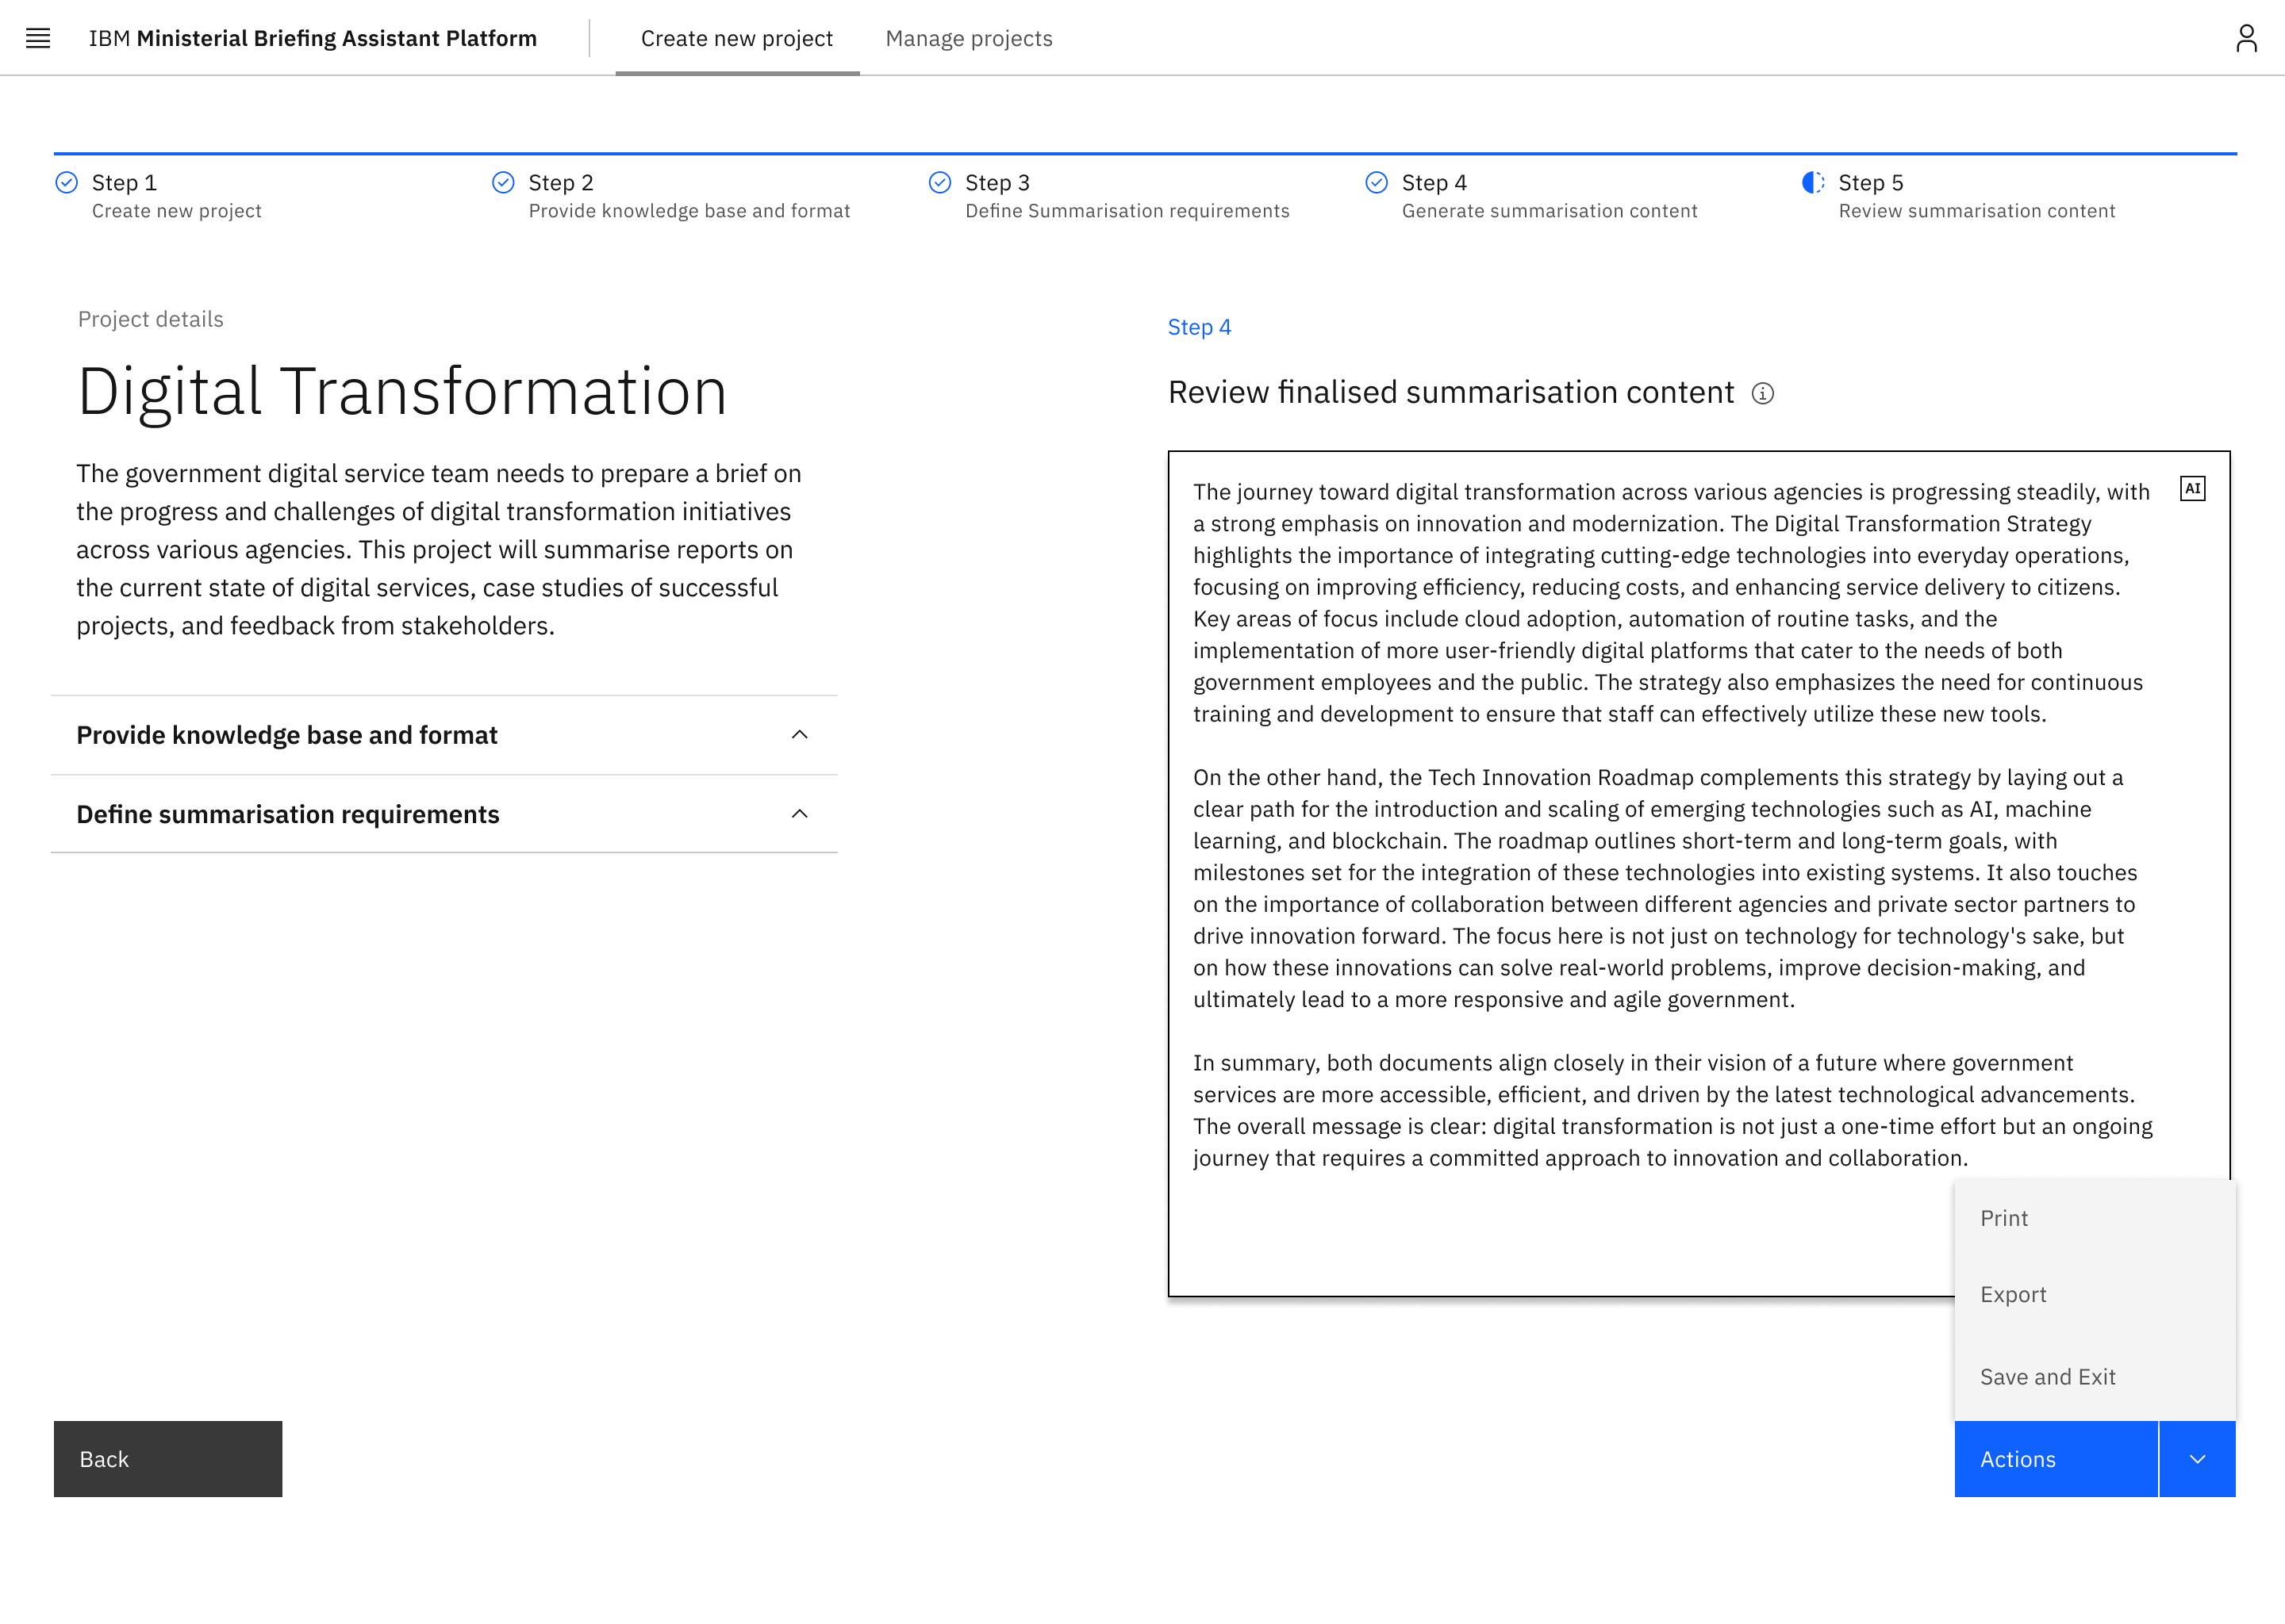The width and height of the screenshot is (2285, 1624).
Task: Open the hamburger navigation menu
Action: [x=38, y=38]
